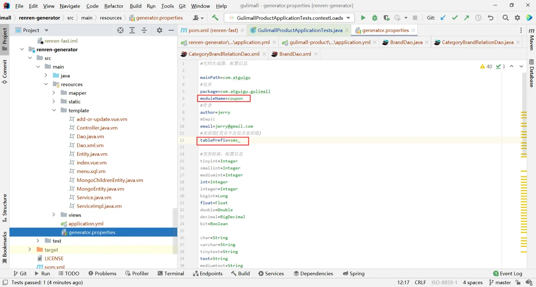The width and height of the screenshot is (536, 287).
Task: Open Dependencies tool window
Action: [313, 274]
